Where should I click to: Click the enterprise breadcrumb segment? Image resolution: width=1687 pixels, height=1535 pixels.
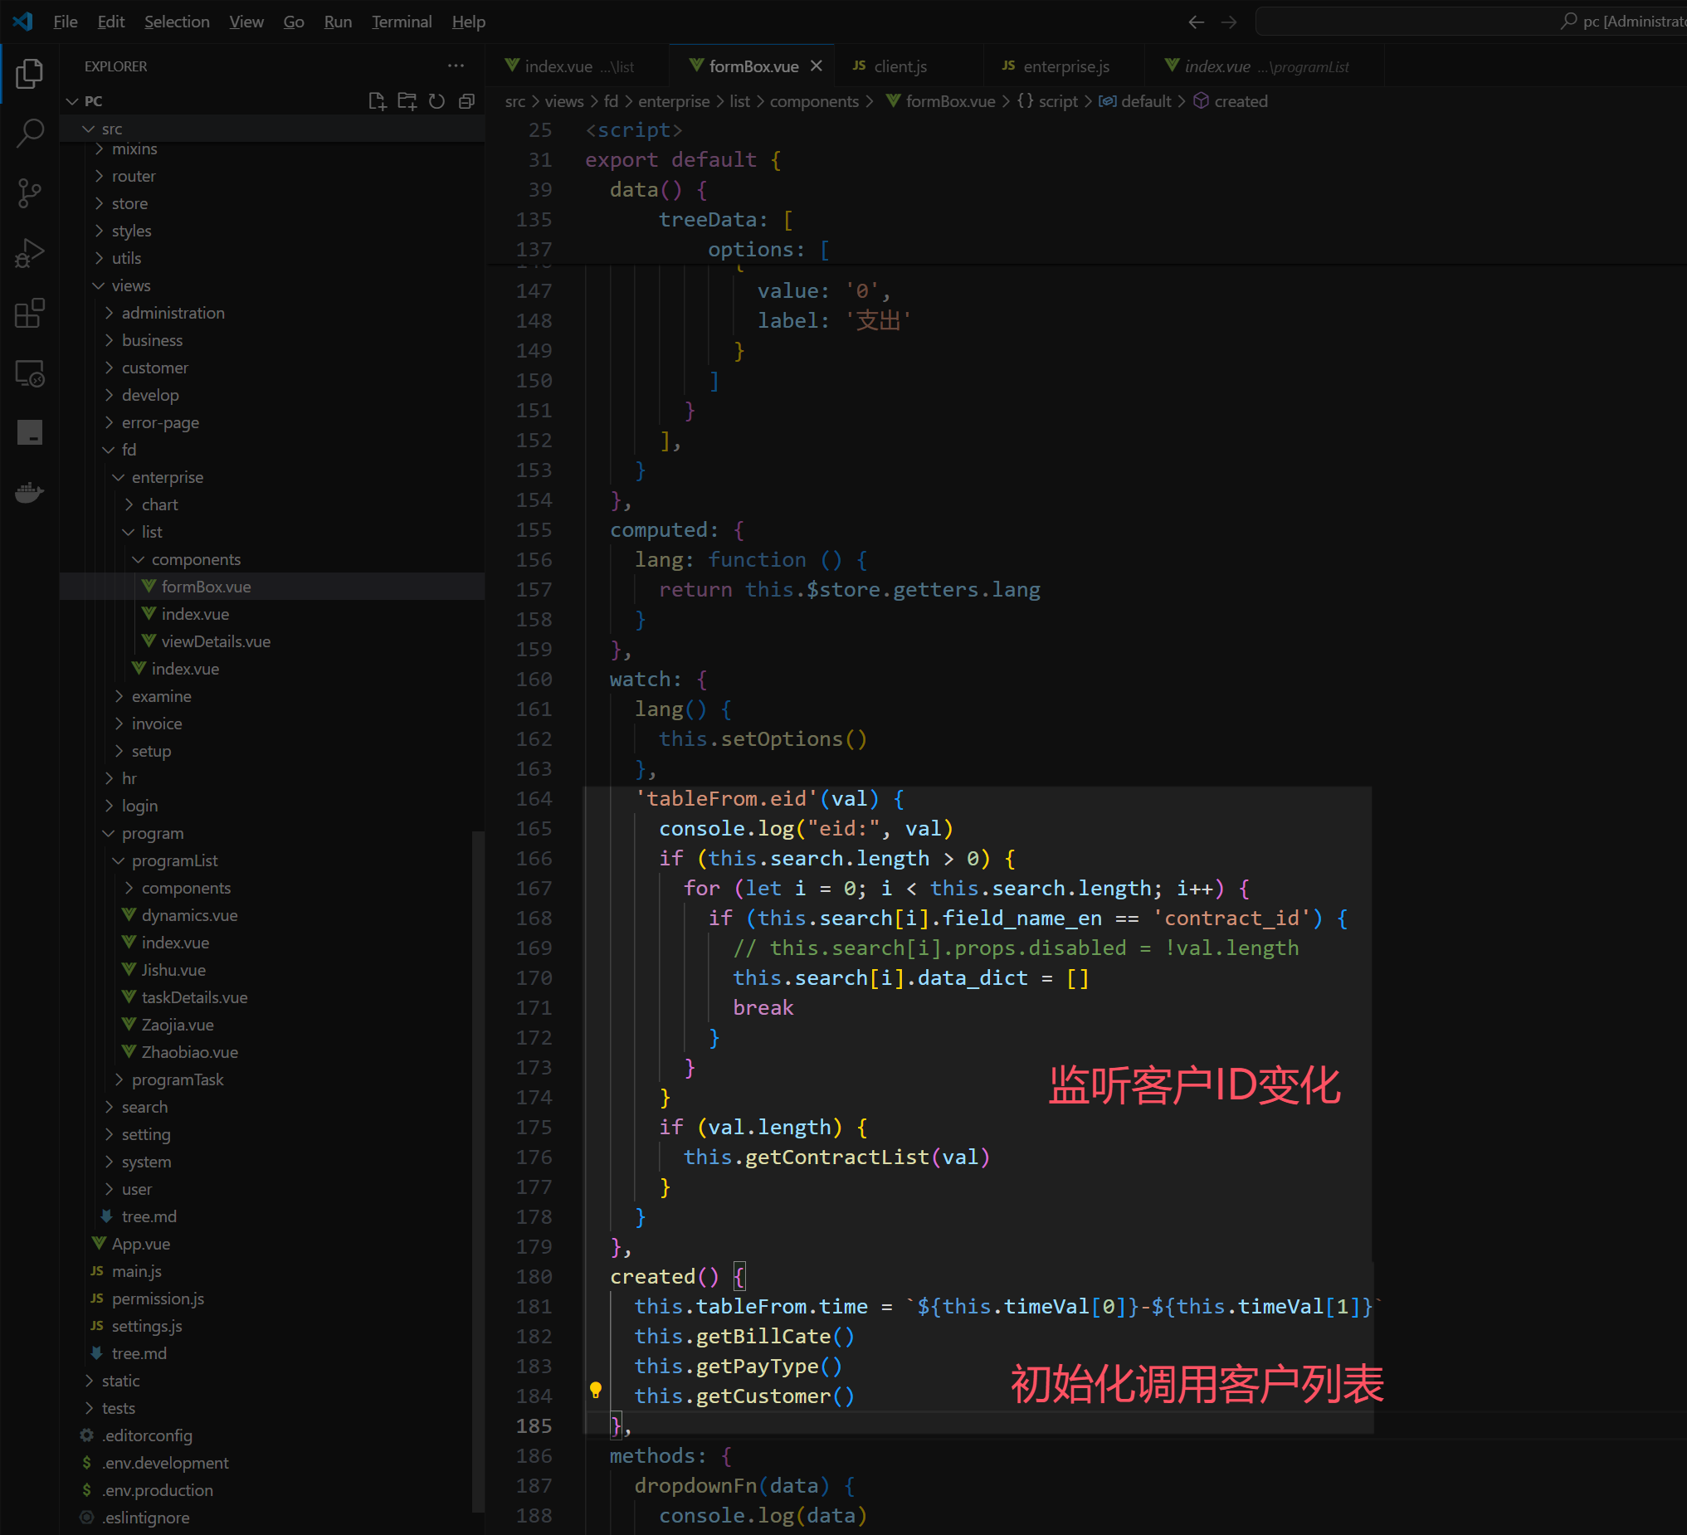pos(674,101)
